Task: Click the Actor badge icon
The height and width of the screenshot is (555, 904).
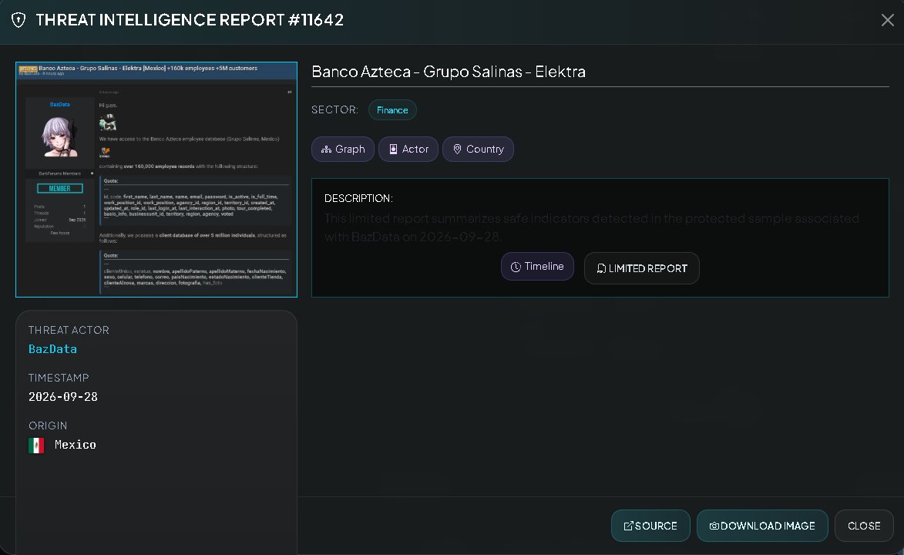Action: click(x=393, y=150)
